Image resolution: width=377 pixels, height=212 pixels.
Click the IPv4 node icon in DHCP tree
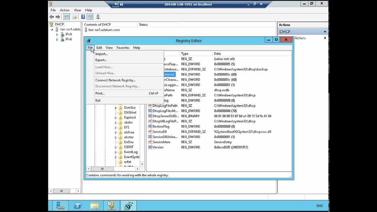pos(62,34)
